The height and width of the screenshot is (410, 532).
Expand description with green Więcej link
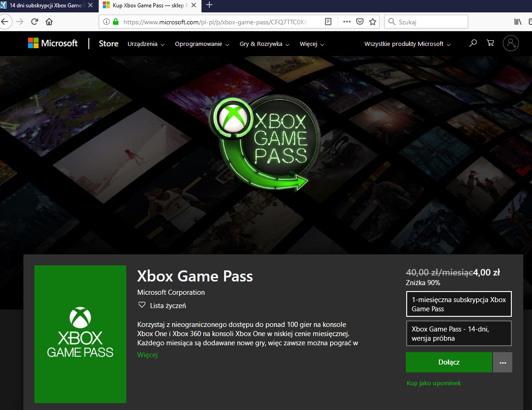pos(147,355)
